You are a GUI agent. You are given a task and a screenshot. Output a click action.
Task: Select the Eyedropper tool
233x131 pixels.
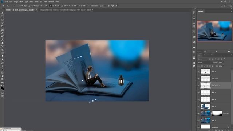(x=3, y=33)
